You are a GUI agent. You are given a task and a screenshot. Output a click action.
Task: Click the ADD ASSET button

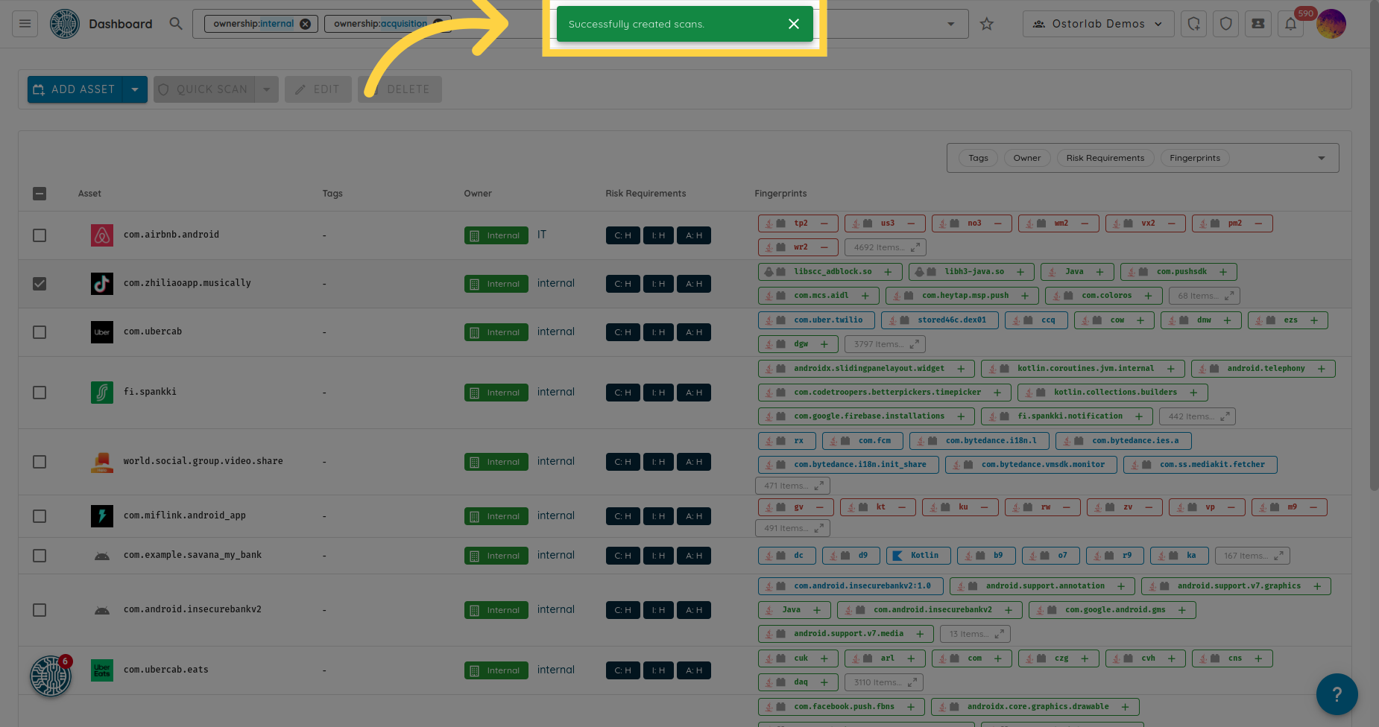[x=75, y=89]
